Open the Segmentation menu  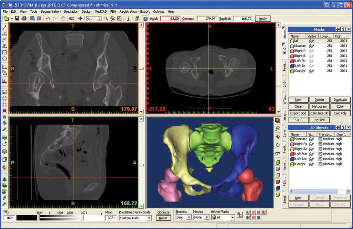click(x=51, y=11)
